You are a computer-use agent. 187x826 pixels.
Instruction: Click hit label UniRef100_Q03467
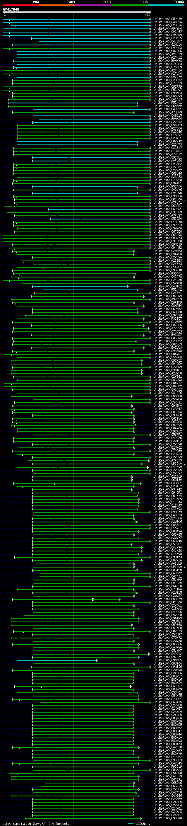(x=168, y=32)
